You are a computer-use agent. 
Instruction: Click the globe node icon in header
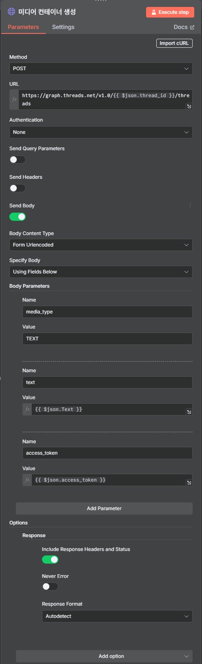11,12
